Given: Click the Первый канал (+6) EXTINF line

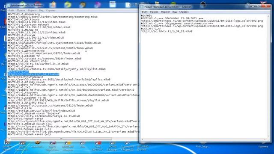Looking at the screenshot, I should 29,134.
